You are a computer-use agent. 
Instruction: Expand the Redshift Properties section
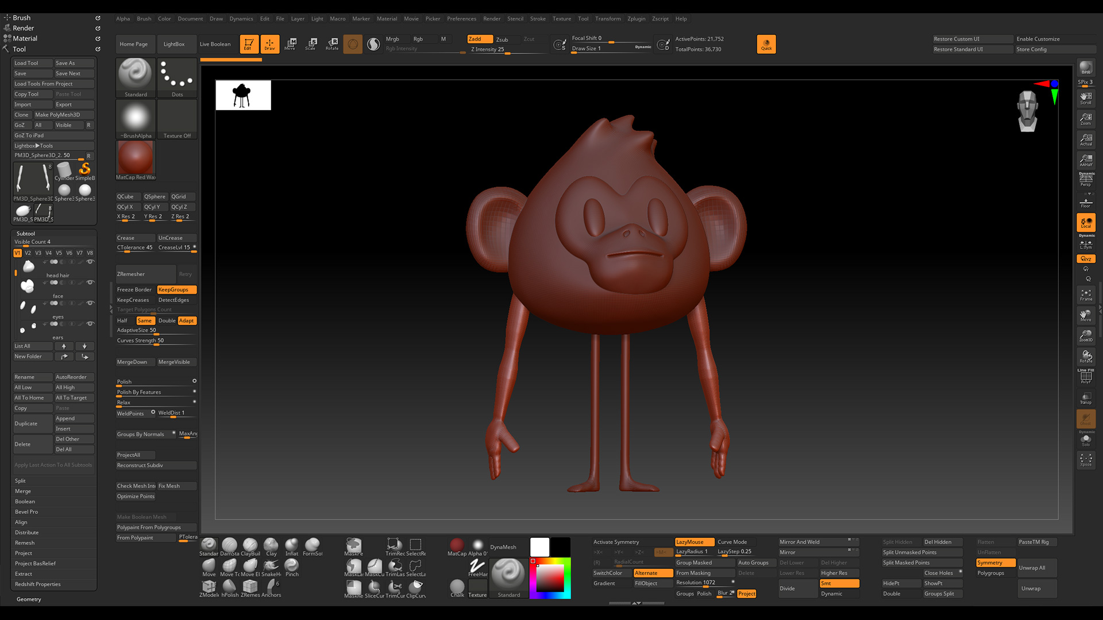(38, 584)
